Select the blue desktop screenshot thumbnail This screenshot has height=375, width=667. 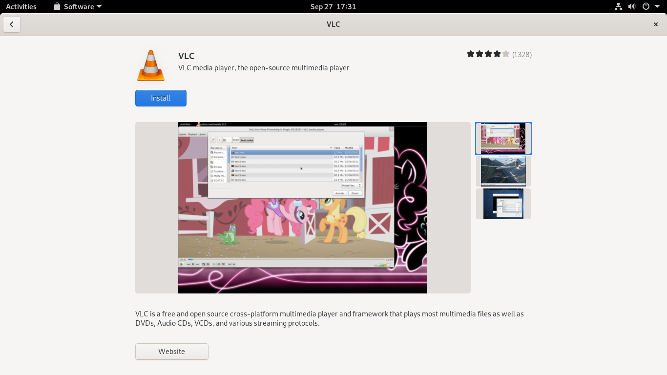pyautogui.click(x=503, y=204)
